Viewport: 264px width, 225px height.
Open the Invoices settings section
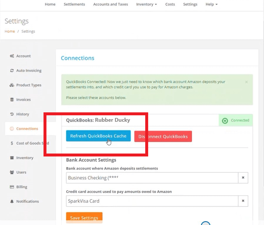(24, 99)
